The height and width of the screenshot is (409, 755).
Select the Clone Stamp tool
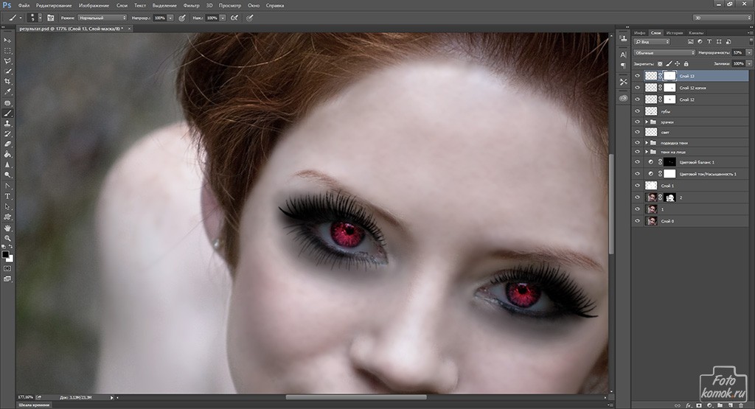tap(7, 124)
